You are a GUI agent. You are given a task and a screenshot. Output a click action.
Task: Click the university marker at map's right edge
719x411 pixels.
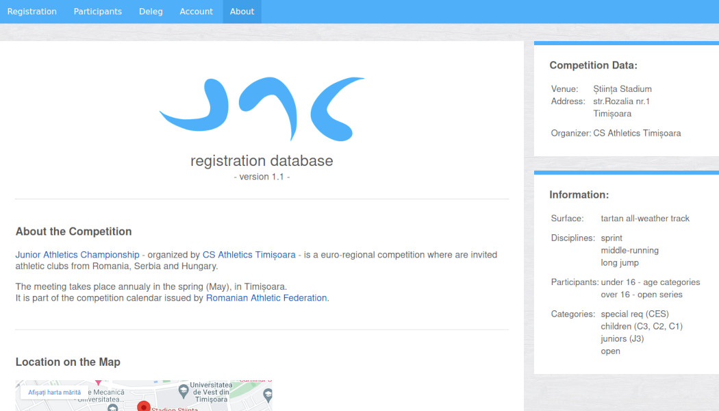pos(268,394)
